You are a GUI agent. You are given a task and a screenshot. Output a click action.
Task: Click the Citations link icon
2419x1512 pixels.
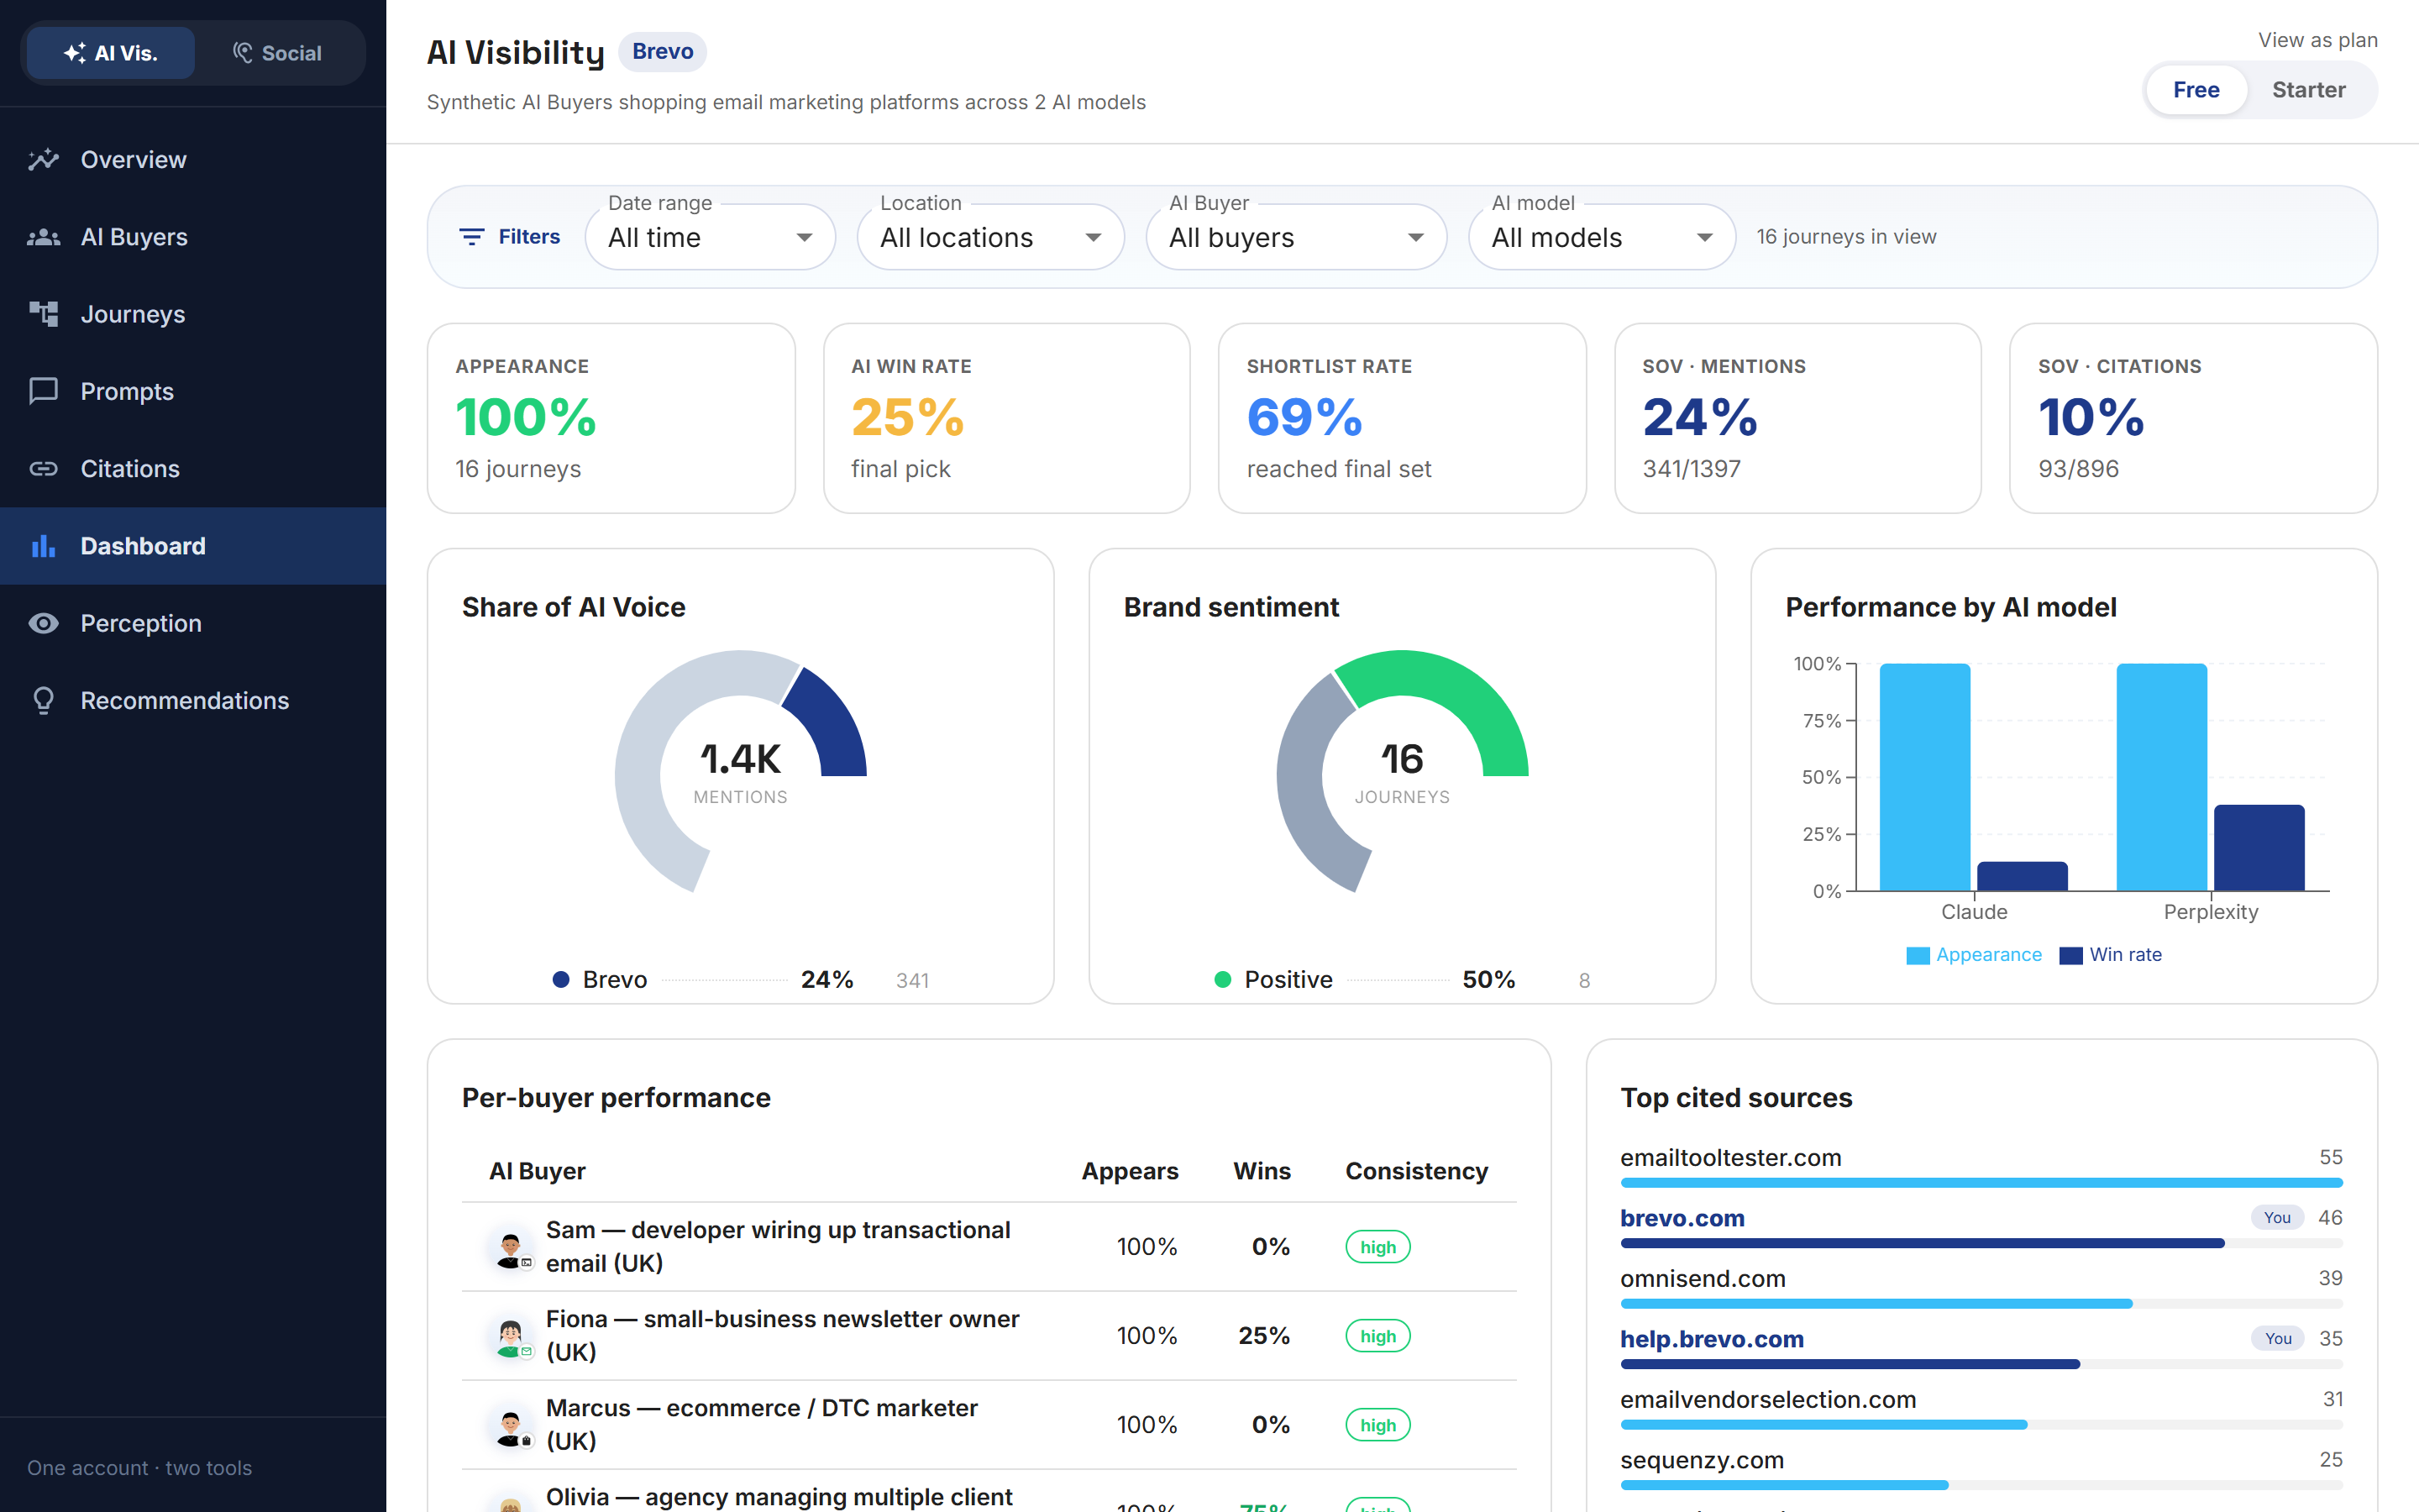43,469
